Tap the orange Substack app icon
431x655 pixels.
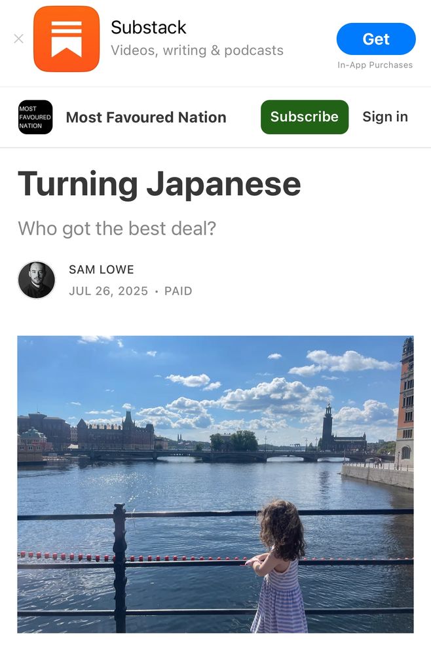pyautogui.click(x=66, y=39)
